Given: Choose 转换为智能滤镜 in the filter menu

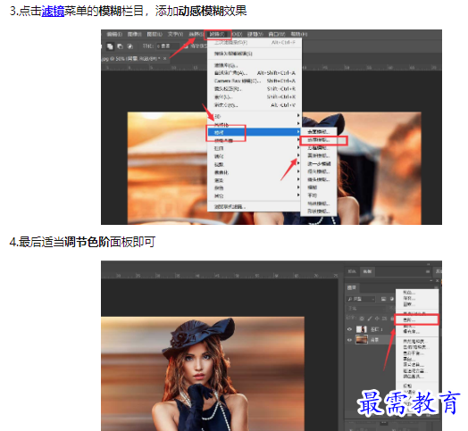Looking at the screenshot, I should click(255, 54).
